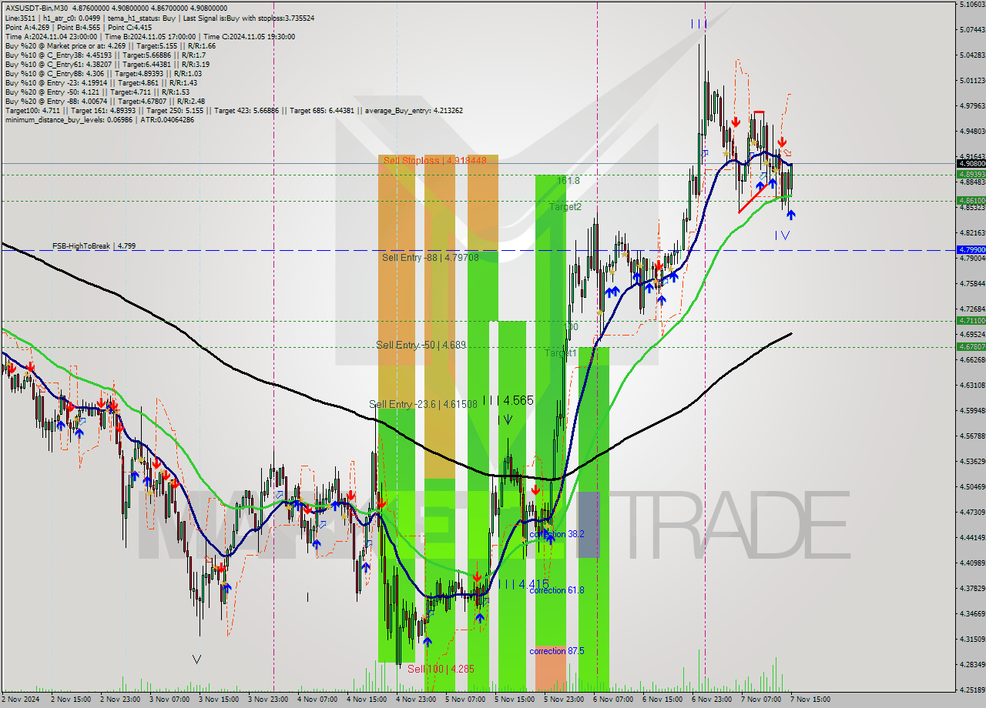Screen dimensions: 986x708
Task: Click the 4.75844 price axis value
Action: (973, 284)
